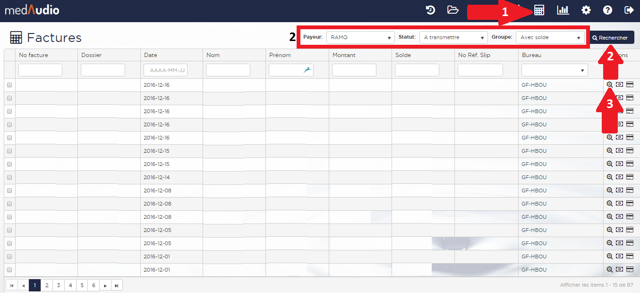Open the invoices calculator icon in header
This screenshot has width=640, height=298.
point(539,10)
